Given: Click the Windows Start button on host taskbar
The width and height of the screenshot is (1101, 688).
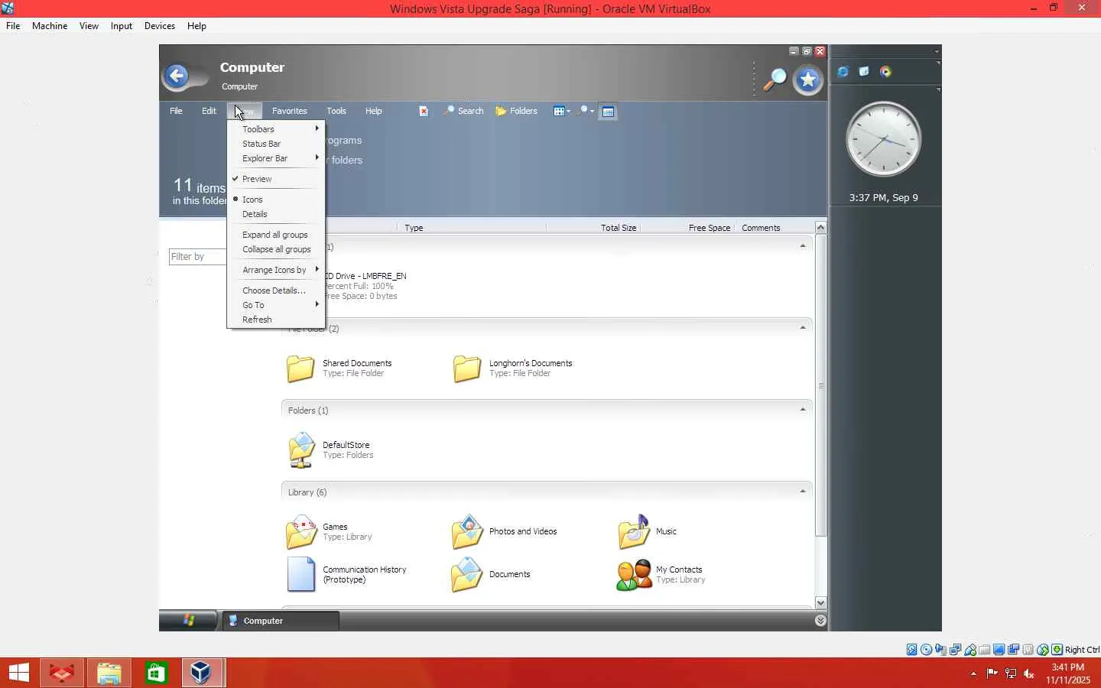Looking at the screenshot, I should [x=18, y=673].
